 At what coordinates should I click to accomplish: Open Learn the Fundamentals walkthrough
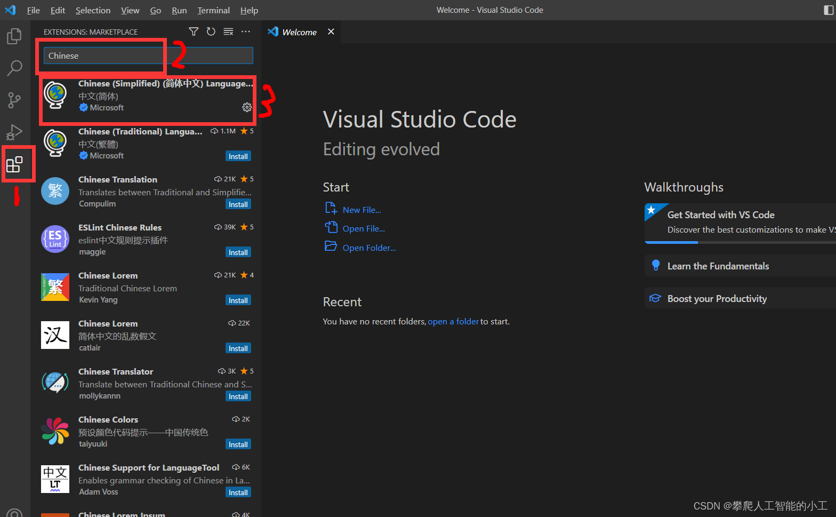pyautogui.click(x=741, y=266)
